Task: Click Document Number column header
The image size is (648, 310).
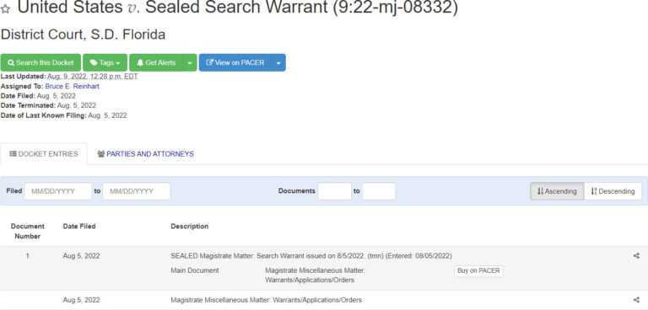Action: click(x=28, y=231)
